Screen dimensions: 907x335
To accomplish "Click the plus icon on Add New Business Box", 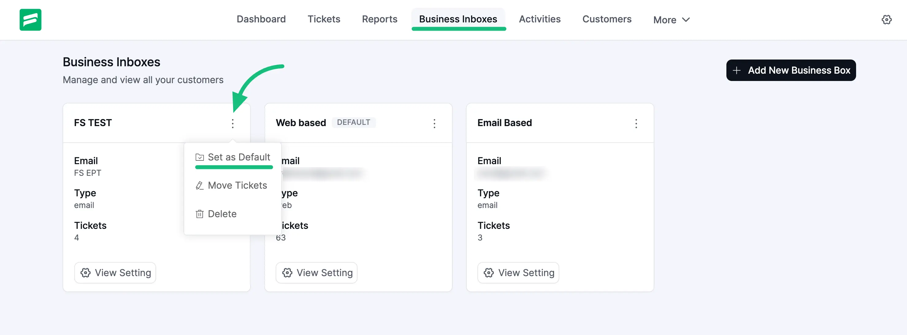I will [x=737, y=70].
